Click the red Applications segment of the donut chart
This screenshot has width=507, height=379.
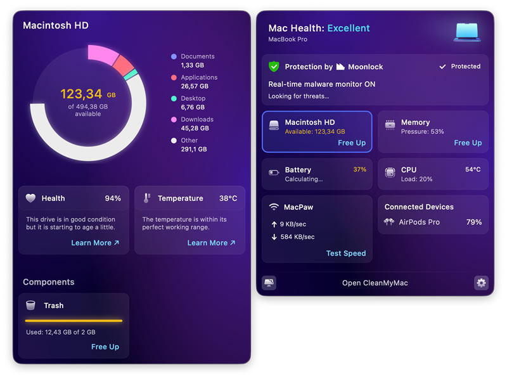pos(124,66)
